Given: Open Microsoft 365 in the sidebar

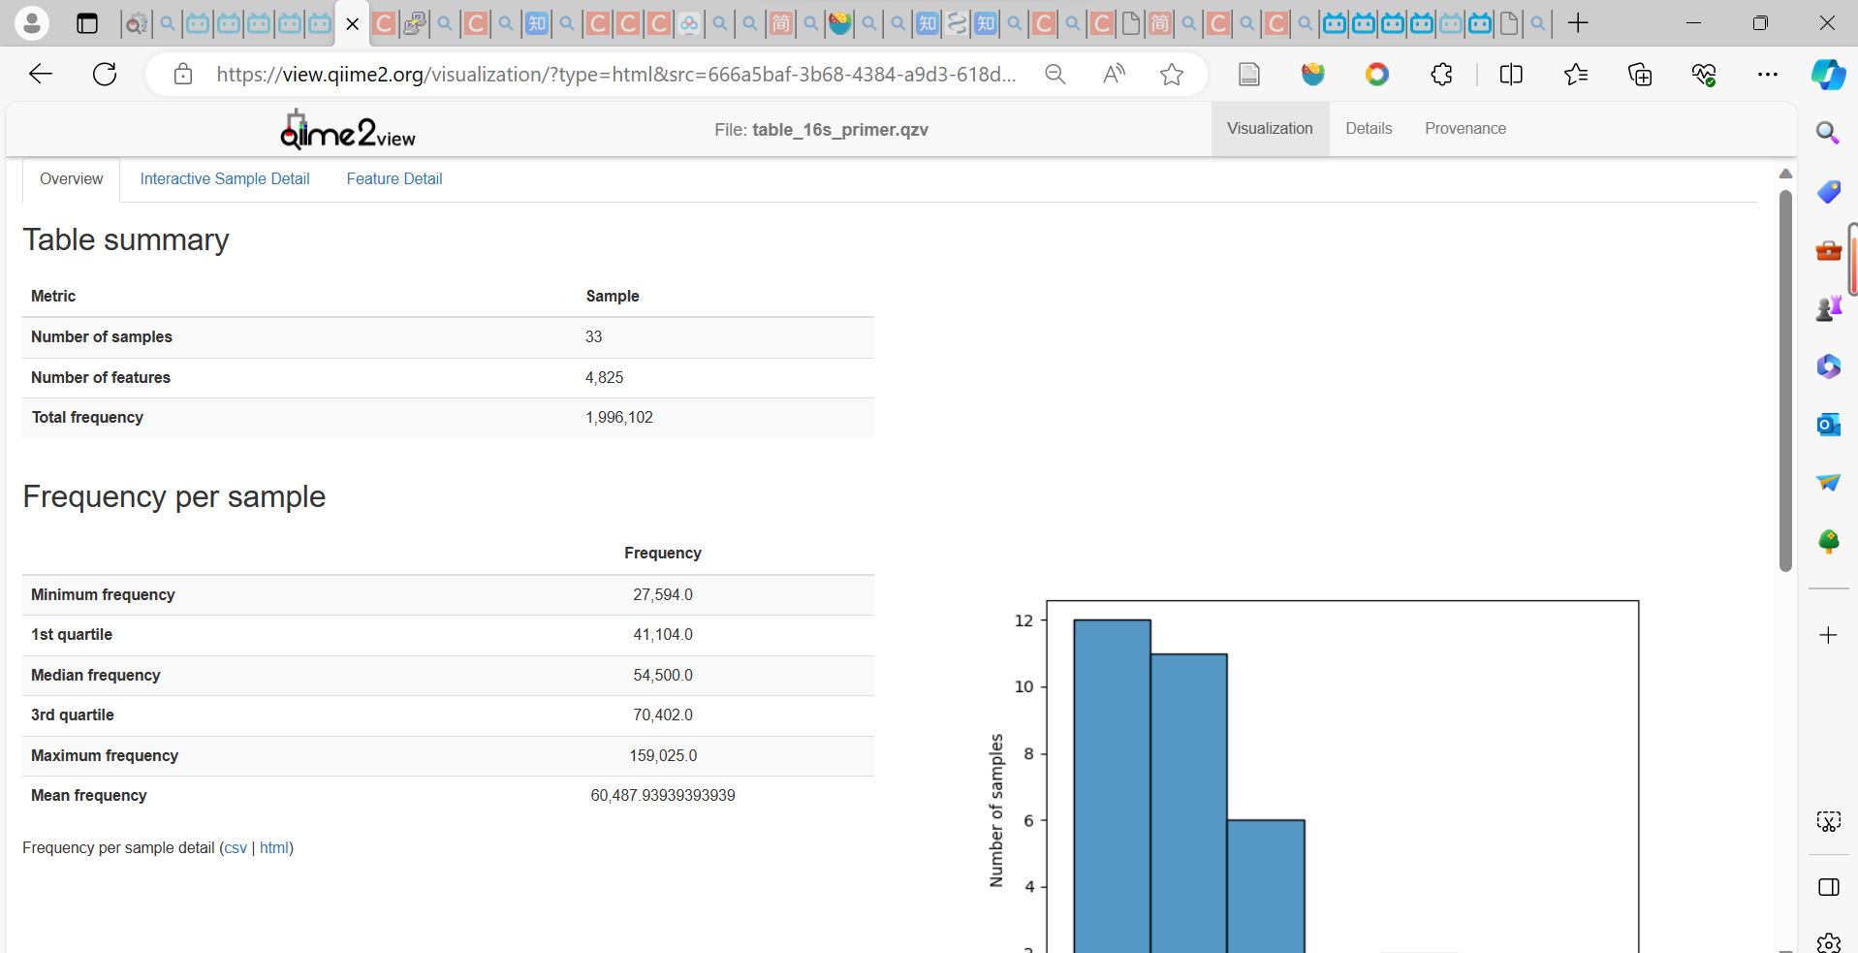Looking at the screenshot, I should pos(1828,366).
